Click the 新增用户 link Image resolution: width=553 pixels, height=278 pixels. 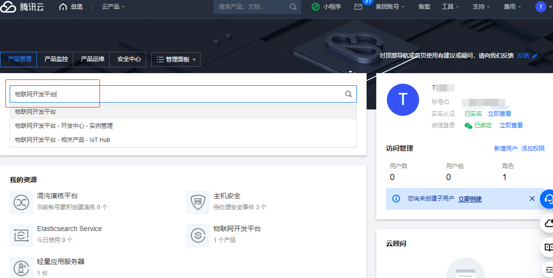coord(505,149)
